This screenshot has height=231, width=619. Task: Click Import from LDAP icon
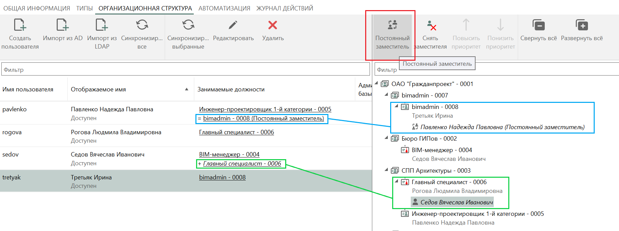pyautogui.click(x=102, y=25)
